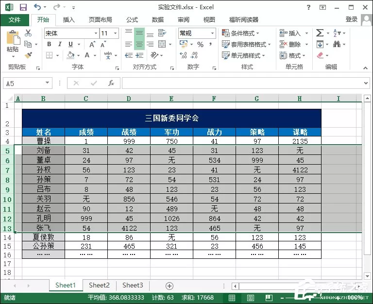
Task: Apply cell borders icon
Action: pos(49,55)
